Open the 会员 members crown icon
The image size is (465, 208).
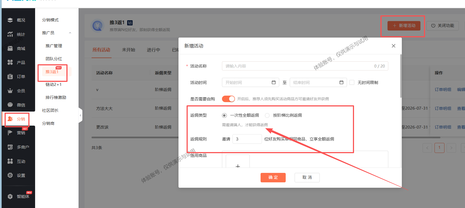[x=10, y=91]
